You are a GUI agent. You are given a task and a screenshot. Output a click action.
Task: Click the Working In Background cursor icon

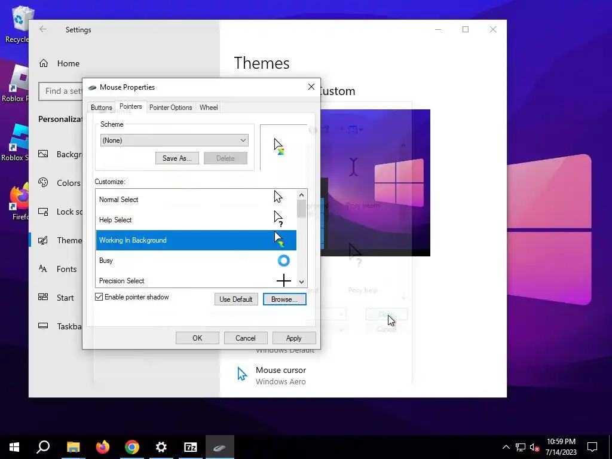coord(279,239)
